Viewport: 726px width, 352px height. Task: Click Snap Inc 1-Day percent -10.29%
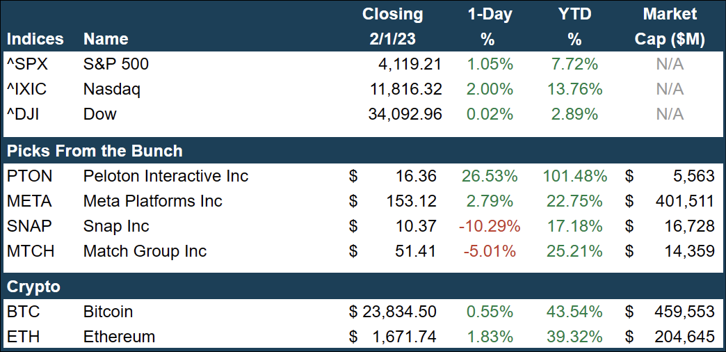[490, 226]
